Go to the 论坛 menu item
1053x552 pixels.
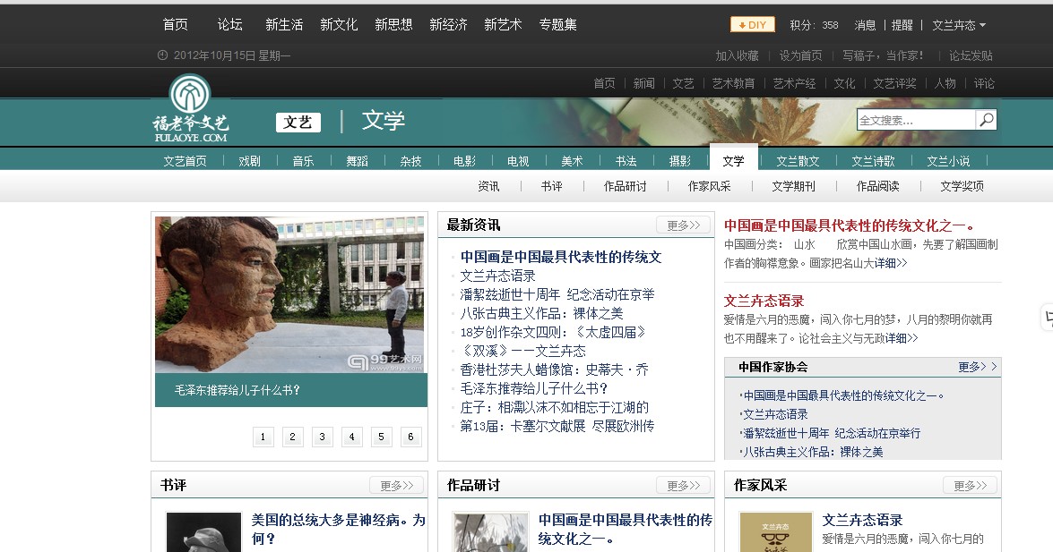pyautogui.click(x=229, y=25)
